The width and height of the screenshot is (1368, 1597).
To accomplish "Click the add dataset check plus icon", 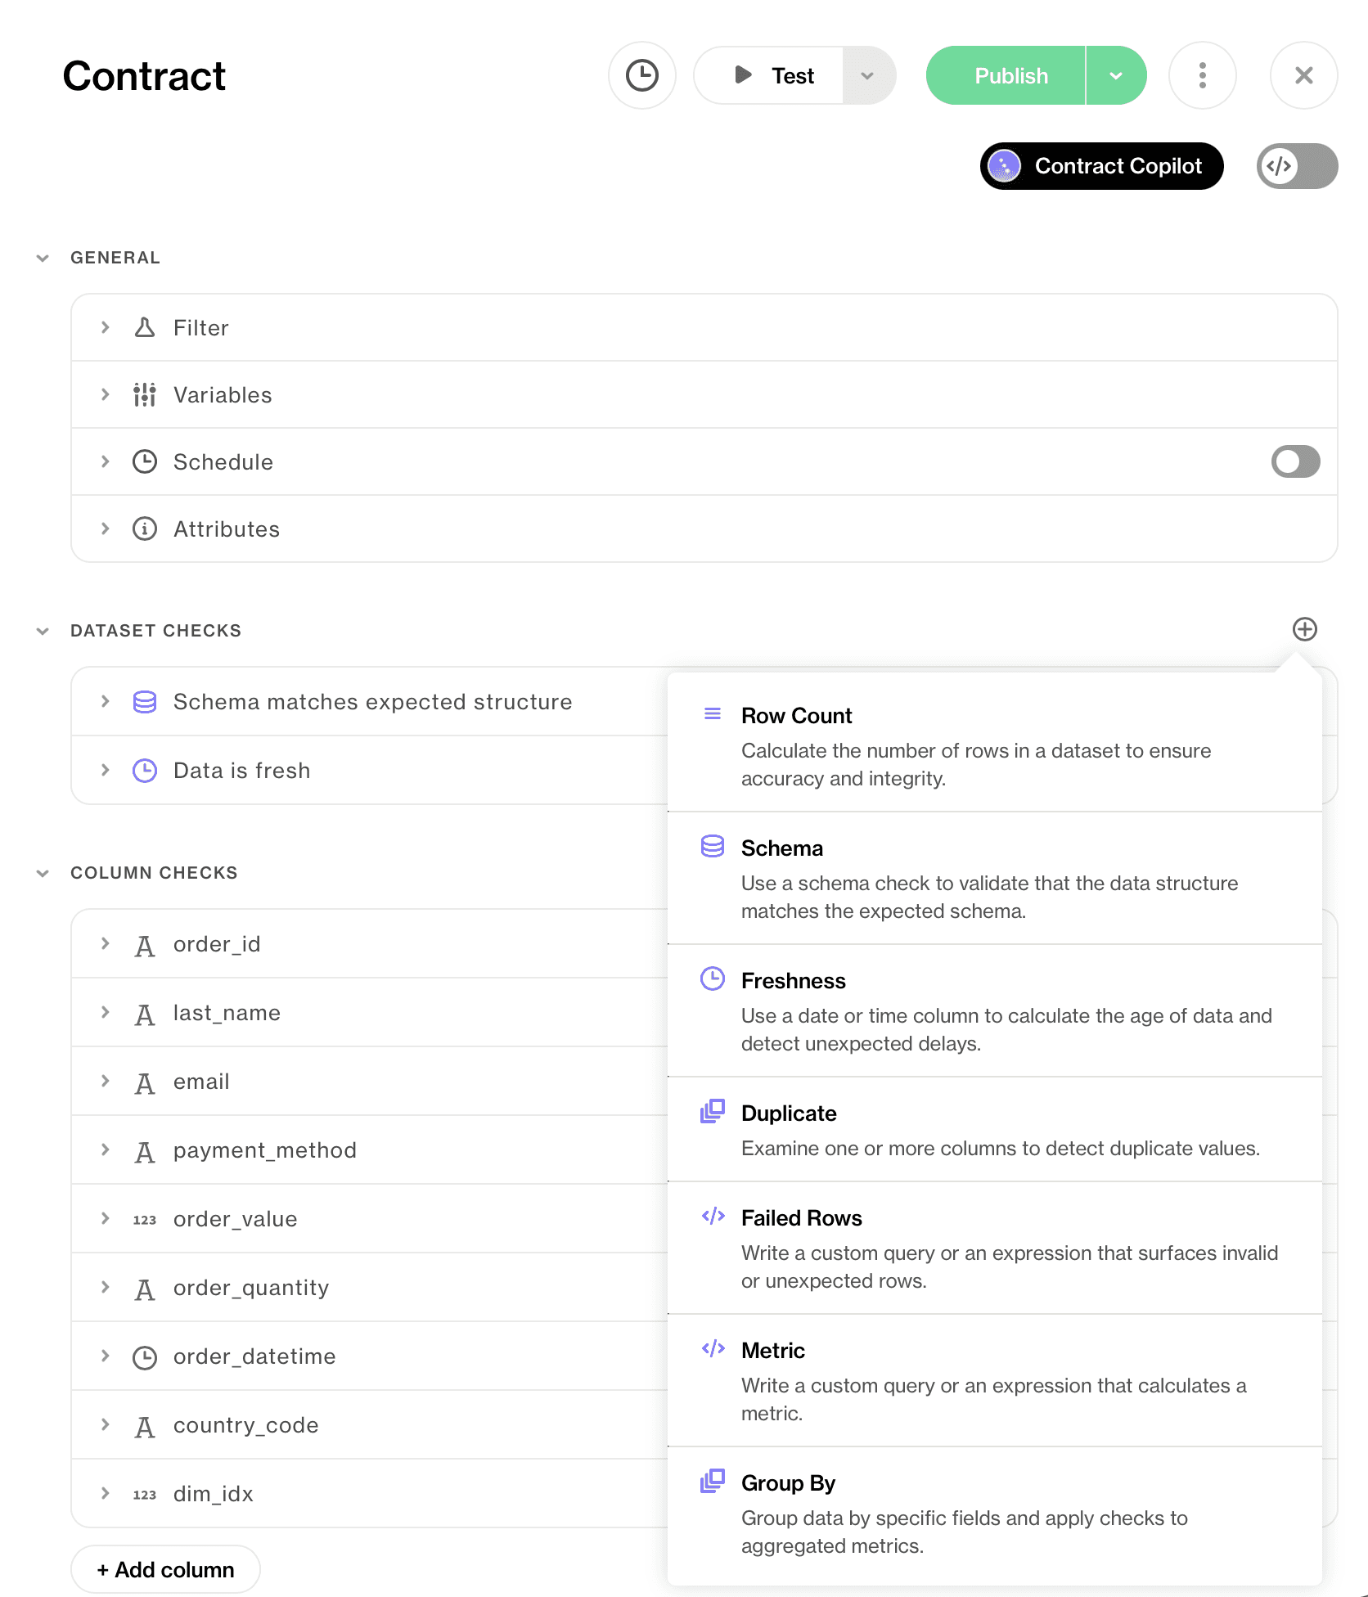I will click(1305, 629).
